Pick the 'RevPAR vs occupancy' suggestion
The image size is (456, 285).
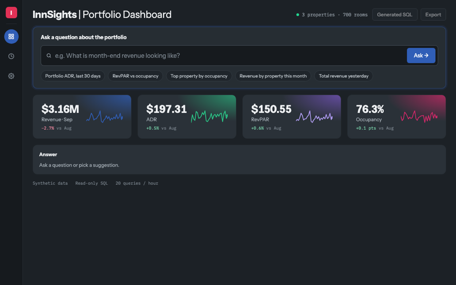135,76
